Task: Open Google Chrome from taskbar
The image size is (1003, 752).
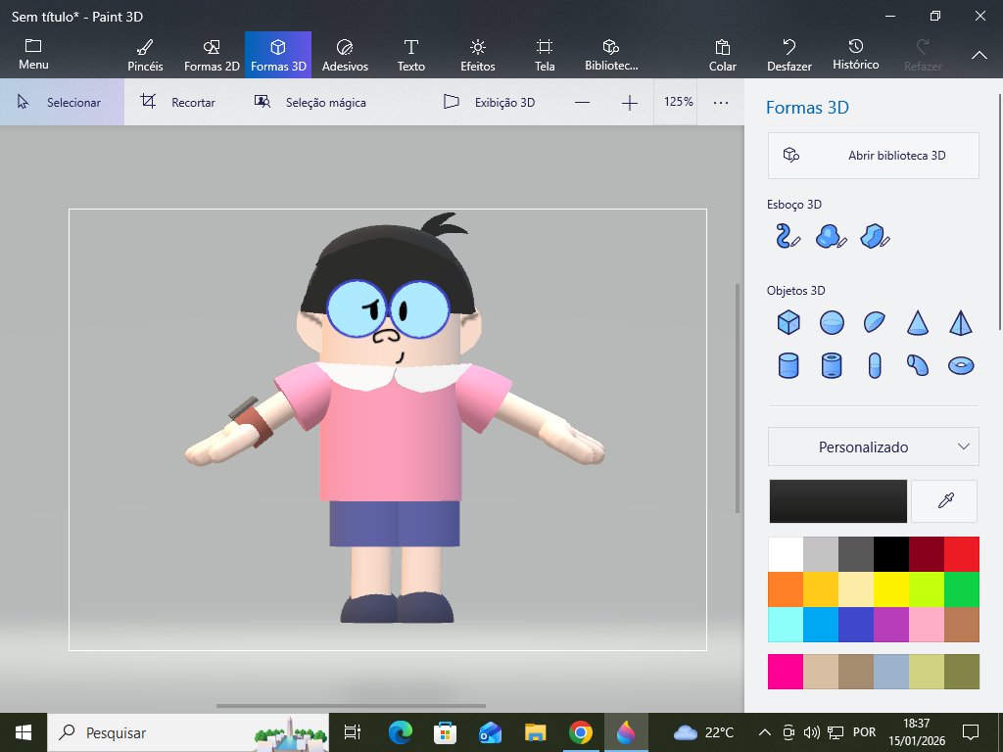Action: click(x=580, y=732)
